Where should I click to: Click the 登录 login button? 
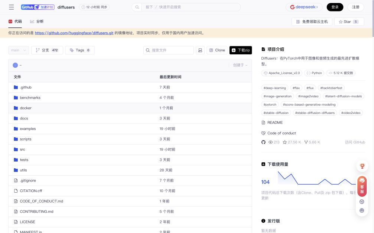(335, 7)
